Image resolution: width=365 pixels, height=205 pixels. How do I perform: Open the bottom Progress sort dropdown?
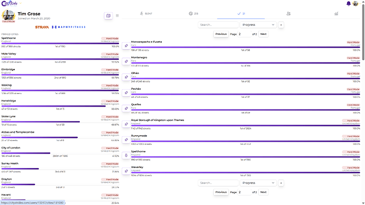click(258, 183)
